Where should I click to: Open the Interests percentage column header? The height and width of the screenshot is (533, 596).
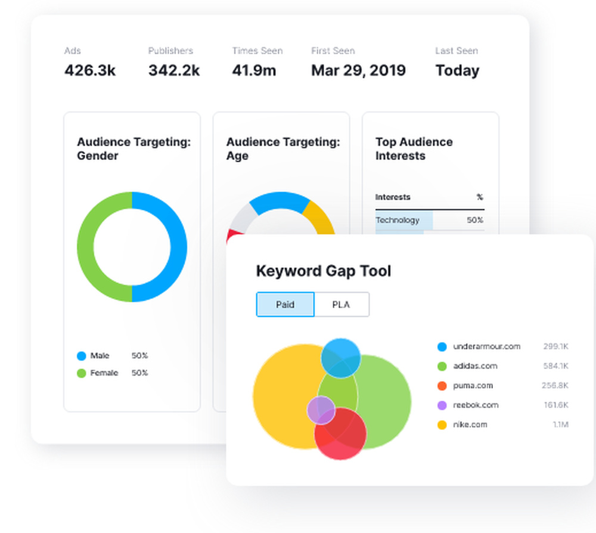[480, 197]
